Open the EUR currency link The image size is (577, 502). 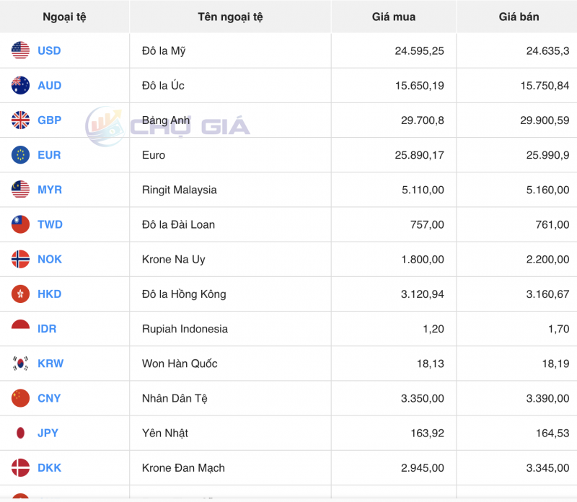(x=48, y=155)
